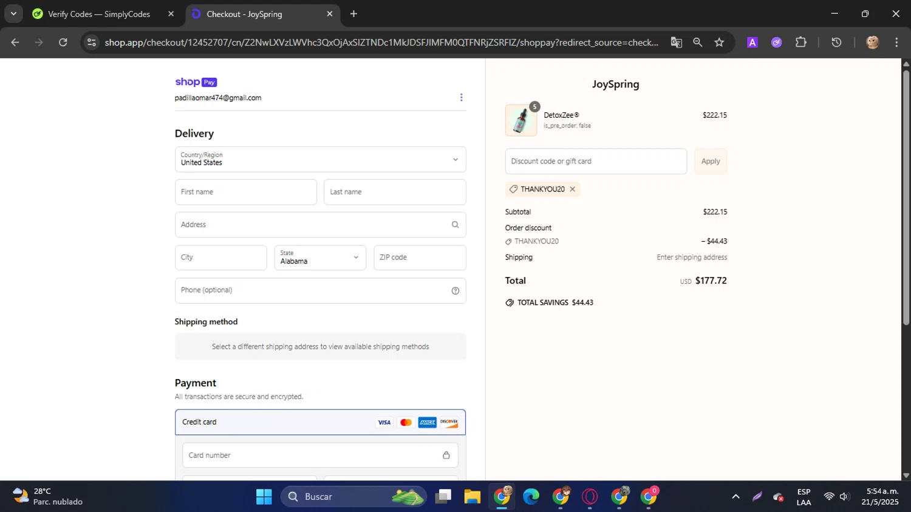The width and height of the screenshot is (911, 512).
Task: Open the Opera browser taskbar icon
Action: 590,497
